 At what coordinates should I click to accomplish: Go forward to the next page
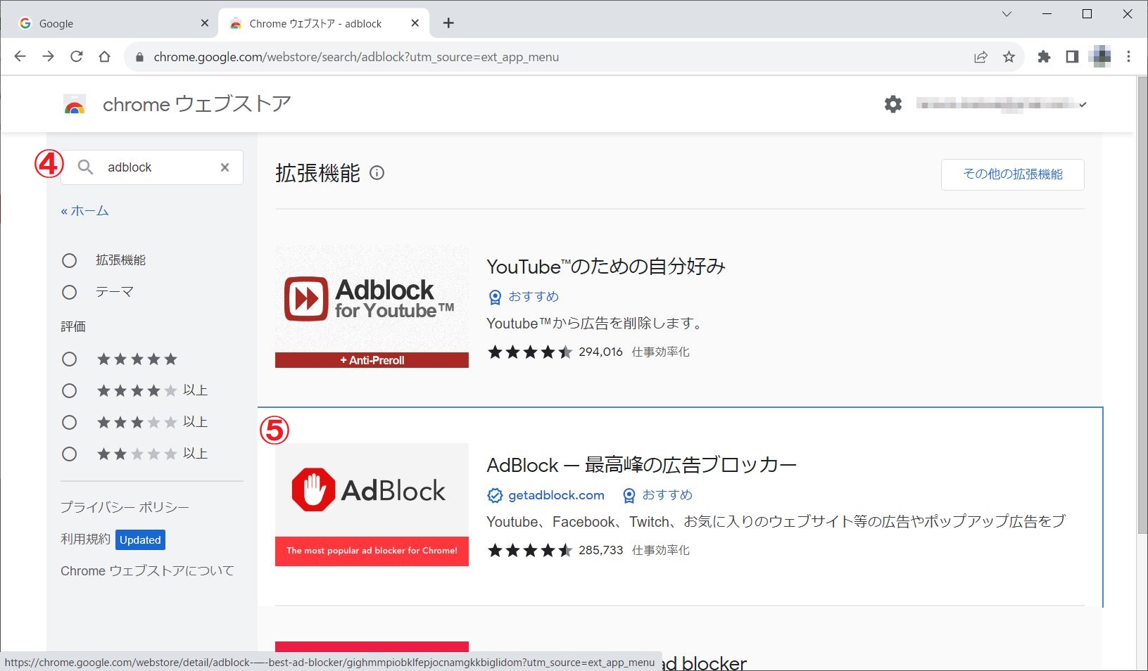pyautogui.click(x=48, y=57)
